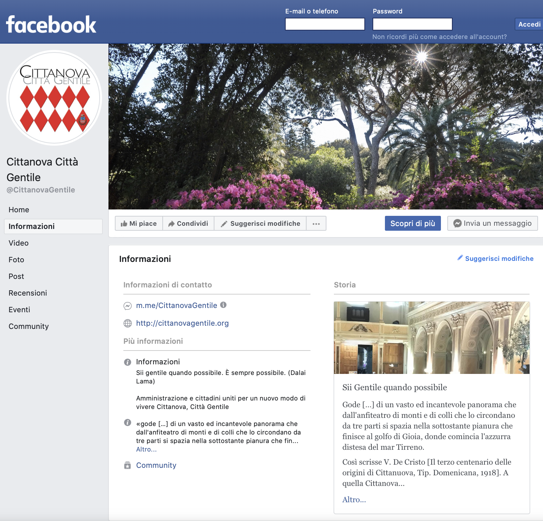Open the Storia church interior image
Screen dimensions: 543x521
click(432, 338)
